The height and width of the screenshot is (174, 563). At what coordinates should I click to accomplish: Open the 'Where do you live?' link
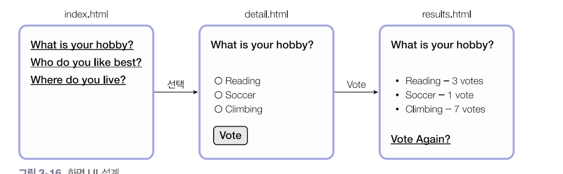tap(78, 80)
